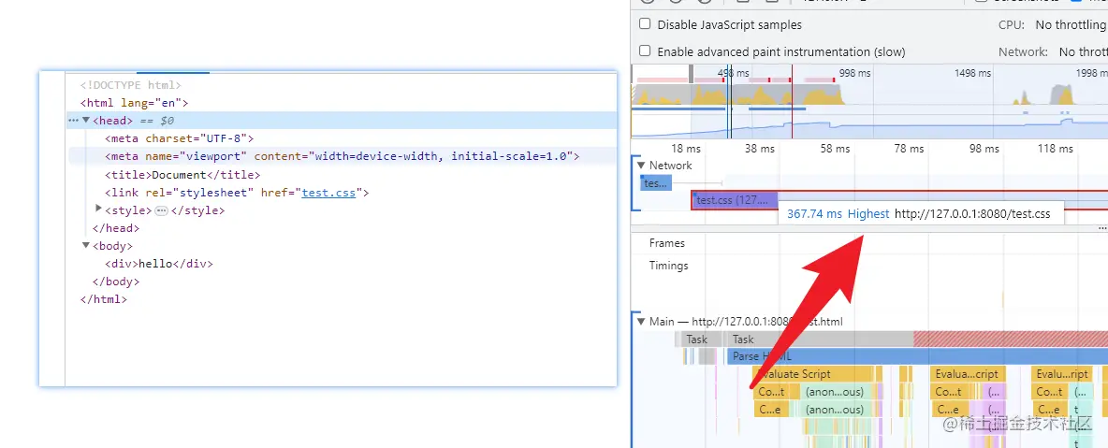The height and width of the screenshot is (448, 1108).
Task: Enable advanced paint instrumentation checkbox
Action: [645, 51]
